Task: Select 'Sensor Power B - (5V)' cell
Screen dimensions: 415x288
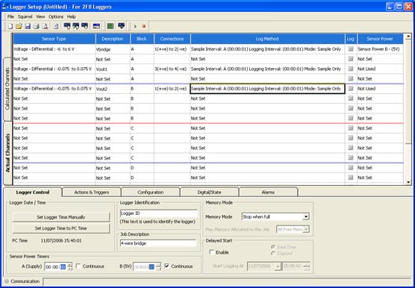Action: pyautogui.click(x=380, y=49)
